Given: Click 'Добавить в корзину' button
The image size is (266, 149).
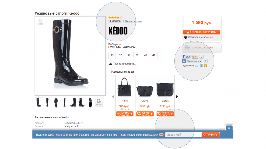Looking at the screenshot, I should [202, 32].
